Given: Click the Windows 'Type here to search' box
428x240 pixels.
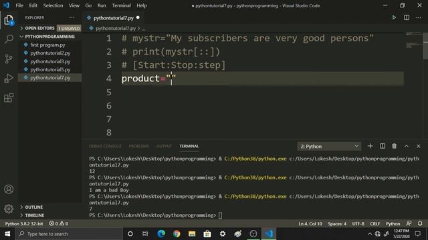Looking at the screenshot, I should (69, 234).
